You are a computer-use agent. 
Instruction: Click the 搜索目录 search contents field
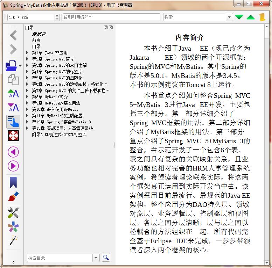60,258
